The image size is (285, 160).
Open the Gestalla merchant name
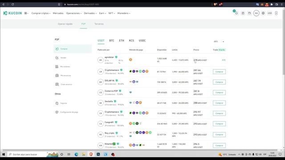(109, 101)
